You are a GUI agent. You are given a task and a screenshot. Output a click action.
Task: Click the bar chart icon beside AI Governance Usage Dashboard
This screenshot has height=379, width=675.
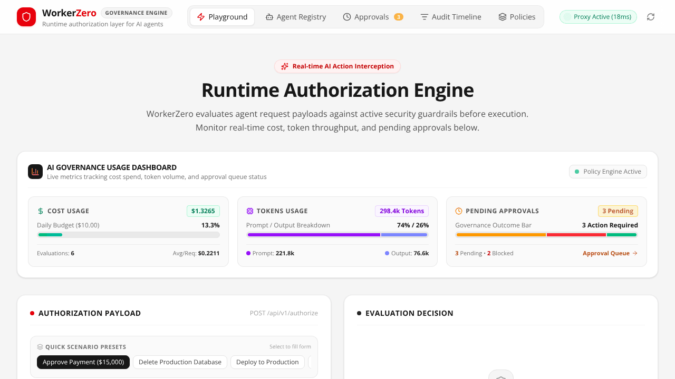(x=35, y=172)
